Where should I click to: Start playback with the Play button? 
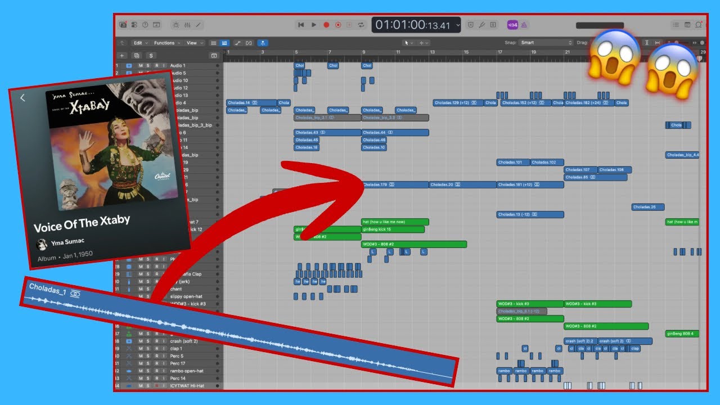coord(314,25)
